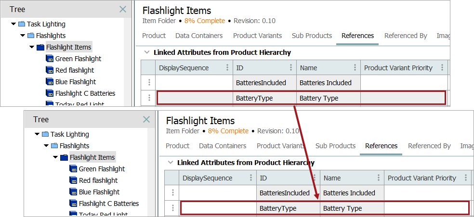The height and width of the screenshot is (217, 474).
Task: Open BatteriesIncluded row menu in lower table
Action: (x=172, y=193)
